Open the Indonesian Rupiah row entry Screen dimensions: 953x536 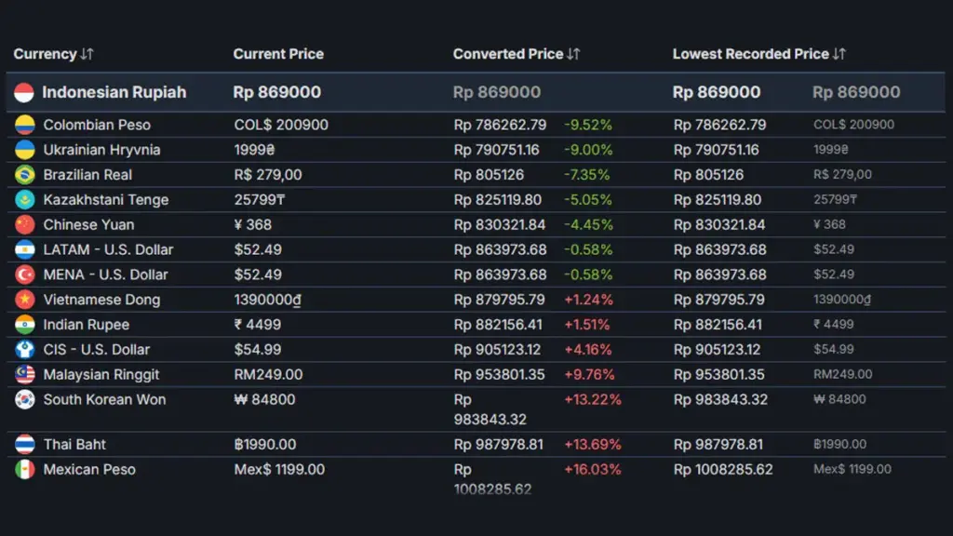112,92
